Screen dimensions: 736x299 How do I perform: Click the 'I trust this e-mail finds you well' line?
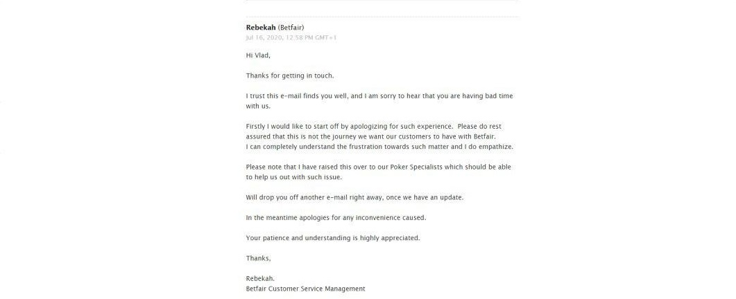(379, 96)
